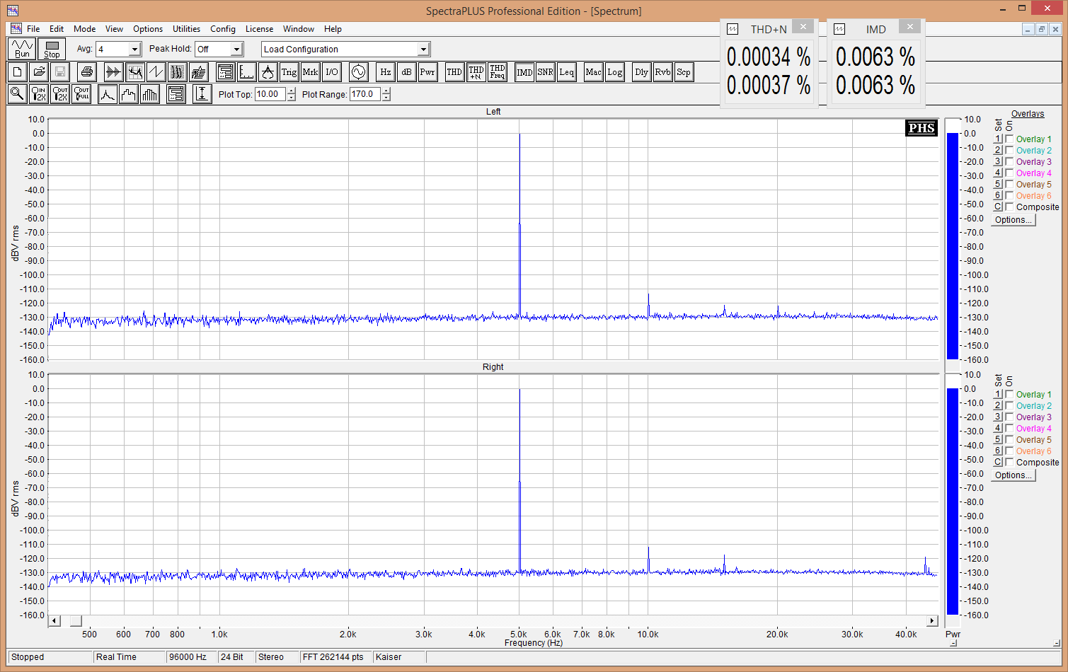Toggle the THD+N measurement icon
The height and width of the screenshot is (672, 1068).
click(x=476, y=72)
